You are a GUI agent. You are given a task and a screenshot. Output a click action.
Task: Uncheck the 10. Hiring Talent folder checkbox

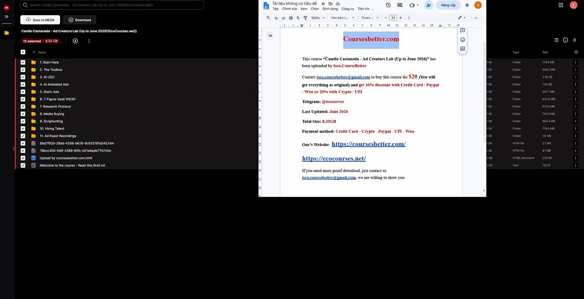tap(23, 129)
